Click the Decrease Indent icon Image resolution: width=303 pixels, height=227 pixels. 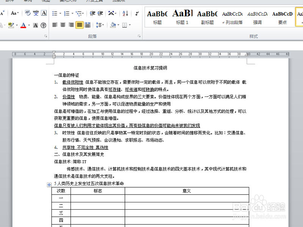tap(92, 13)
